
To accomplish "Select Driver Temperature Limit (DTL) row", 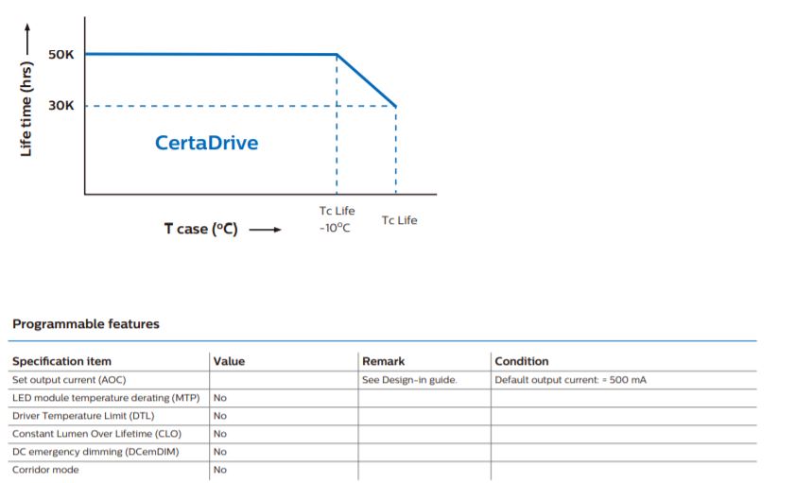I will click(382, 416).
